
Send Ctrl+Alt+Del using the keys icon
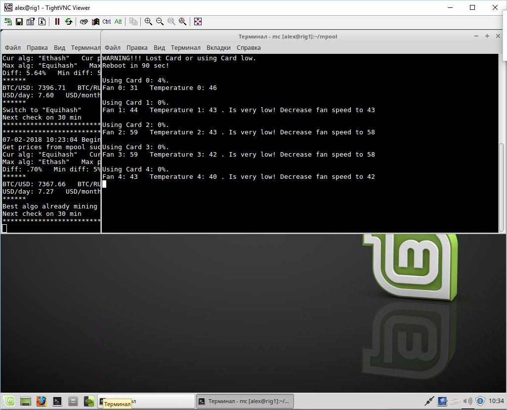(x=84, y=22)
